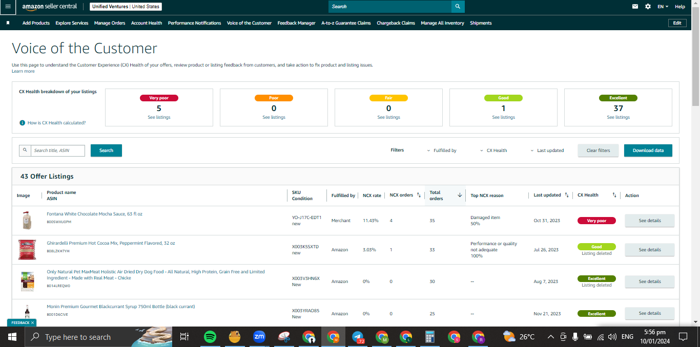Click Only Natural Pet dog food image

(27, 281)
